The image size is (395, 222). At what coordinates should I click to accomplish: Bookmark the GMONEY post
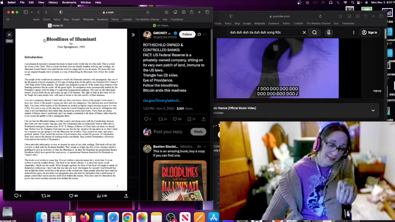tap(189, 119)
